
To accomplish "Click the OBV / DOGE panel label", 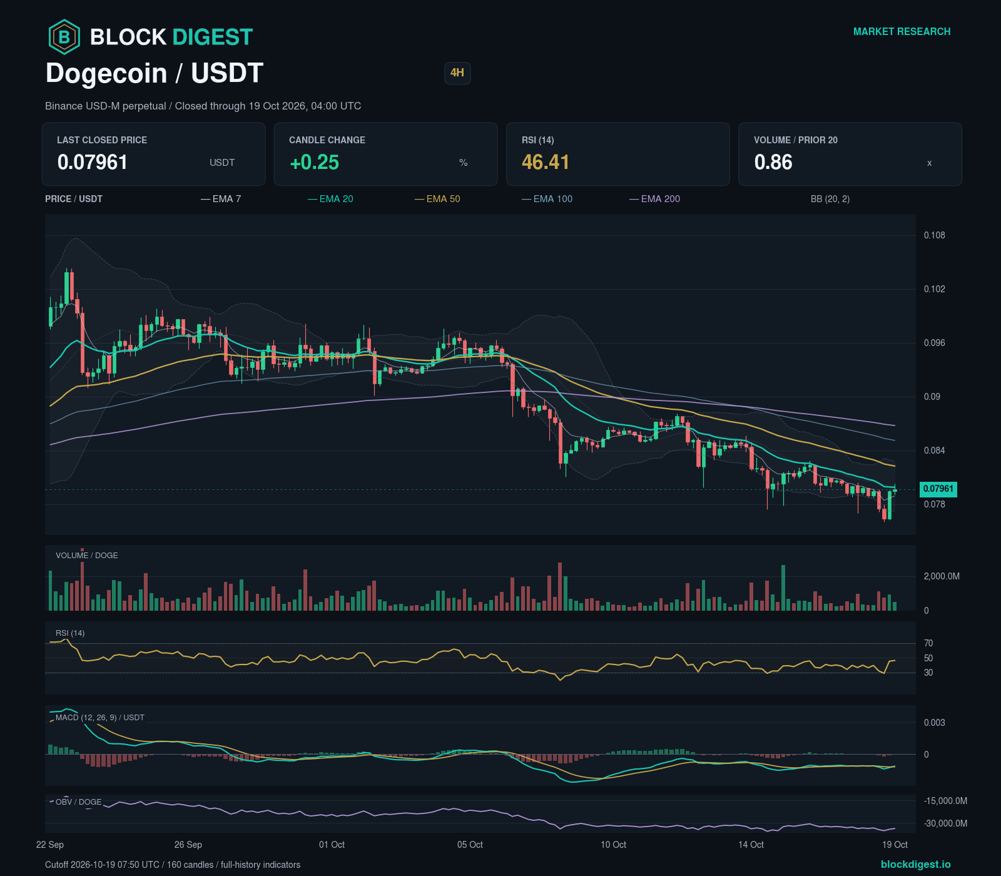I will click(79, 802).
